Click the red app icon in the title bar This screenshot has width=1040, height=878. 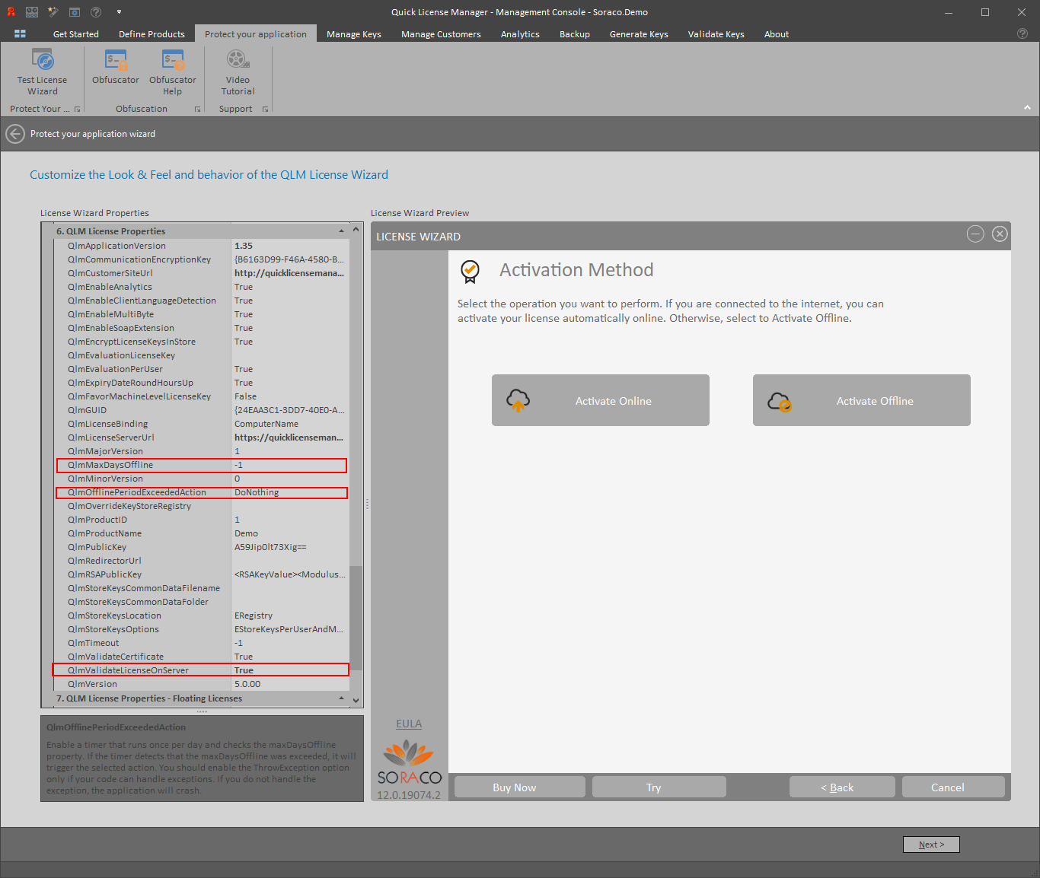click(11, 11)
